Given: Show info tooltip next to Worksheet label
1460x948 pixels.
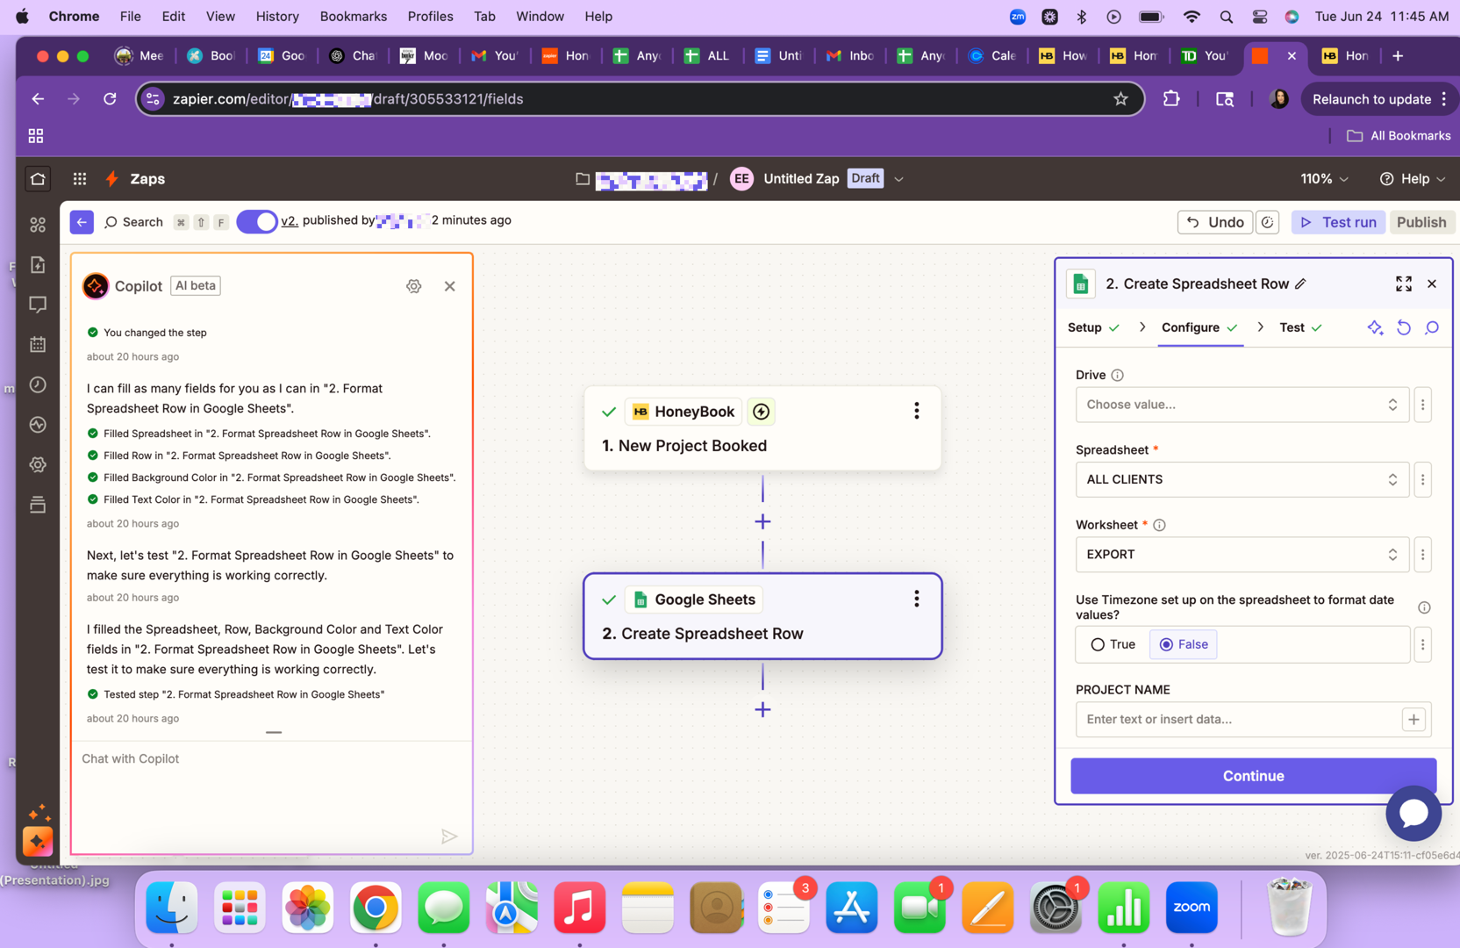Looking at the screenshot, I should (x=1159, y=525).
